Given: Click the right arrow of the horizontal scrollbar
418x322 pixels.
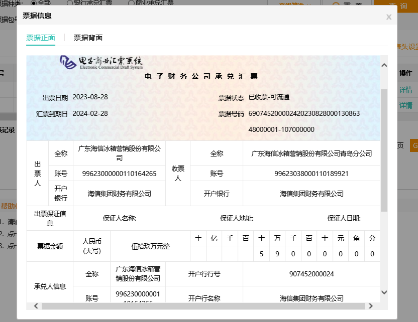Looking at the screenshot, I should coord(371,306).
